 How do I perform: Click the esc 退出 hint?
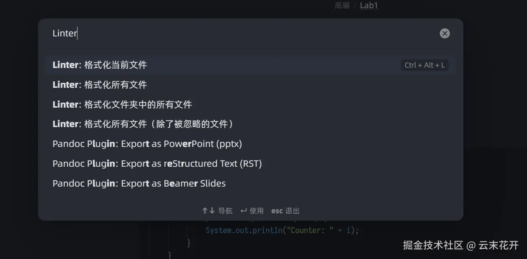(x=285, y=211)
